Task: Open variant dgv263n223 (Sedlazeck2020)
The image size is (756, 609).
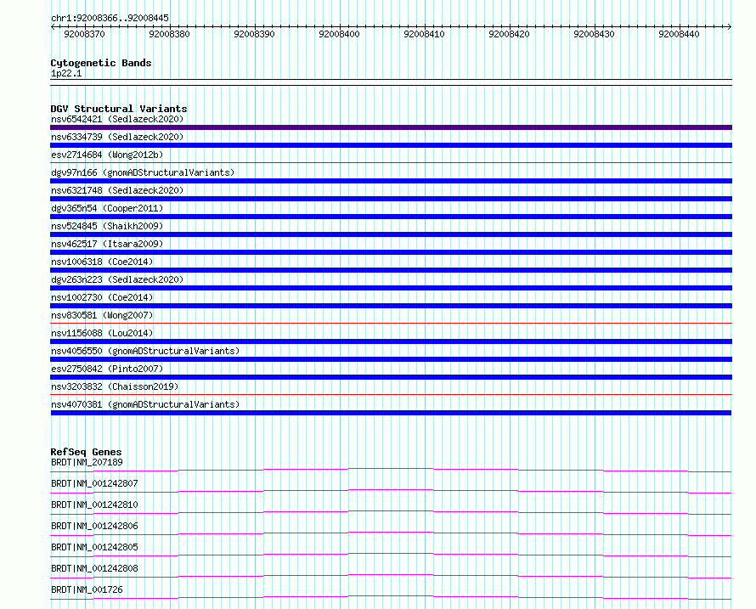Action: click(117, 279)
